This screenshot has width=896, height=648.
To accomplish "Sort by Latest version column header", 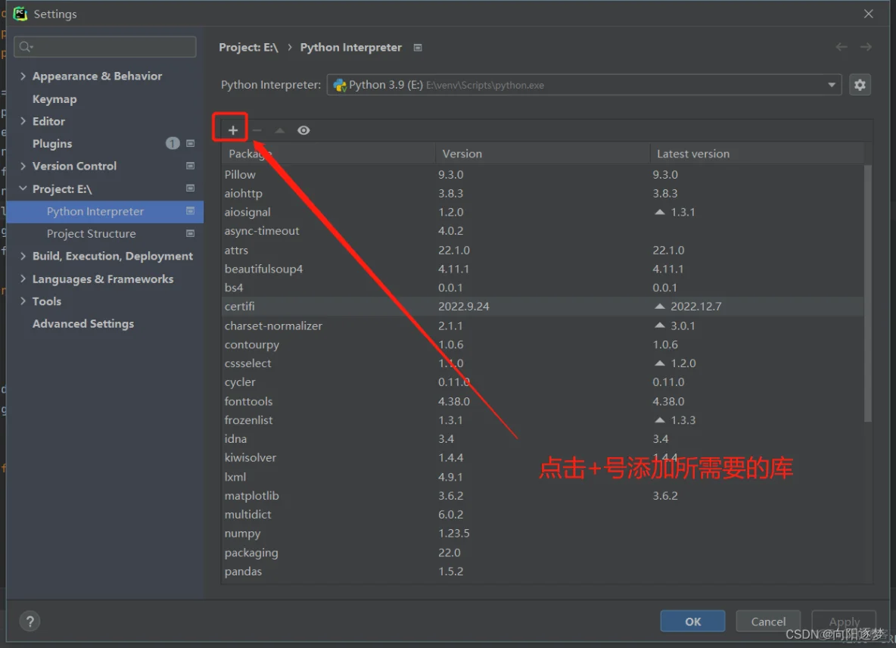I will point(757,154).
